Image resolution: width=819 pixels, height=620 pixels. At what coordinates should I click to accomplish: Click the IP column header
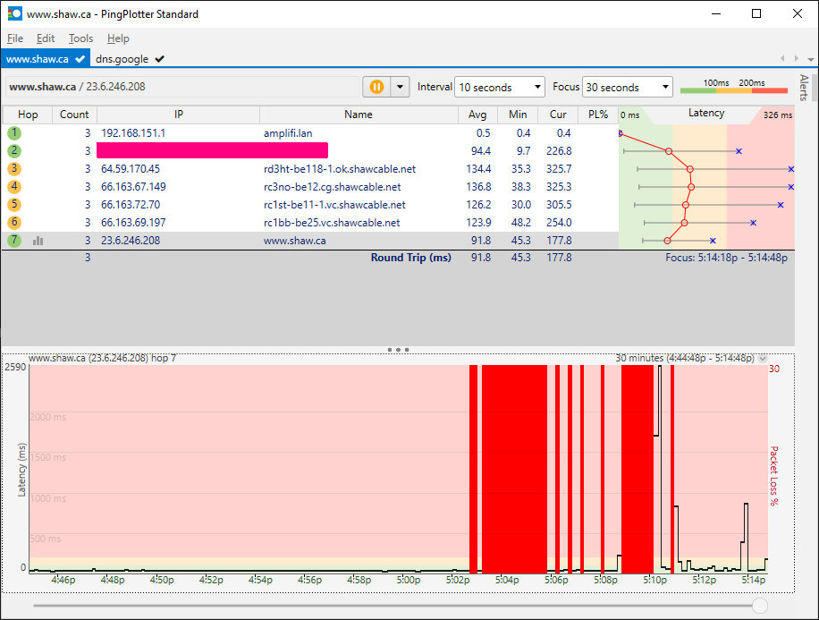pos(179,115)
